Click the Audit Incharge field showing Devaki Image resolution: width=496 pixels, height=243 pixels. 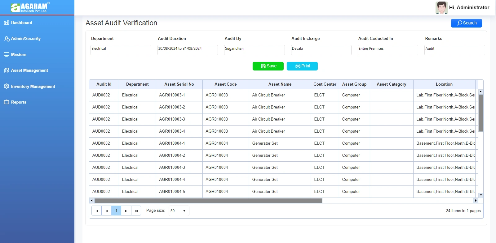tap(321, 50)
